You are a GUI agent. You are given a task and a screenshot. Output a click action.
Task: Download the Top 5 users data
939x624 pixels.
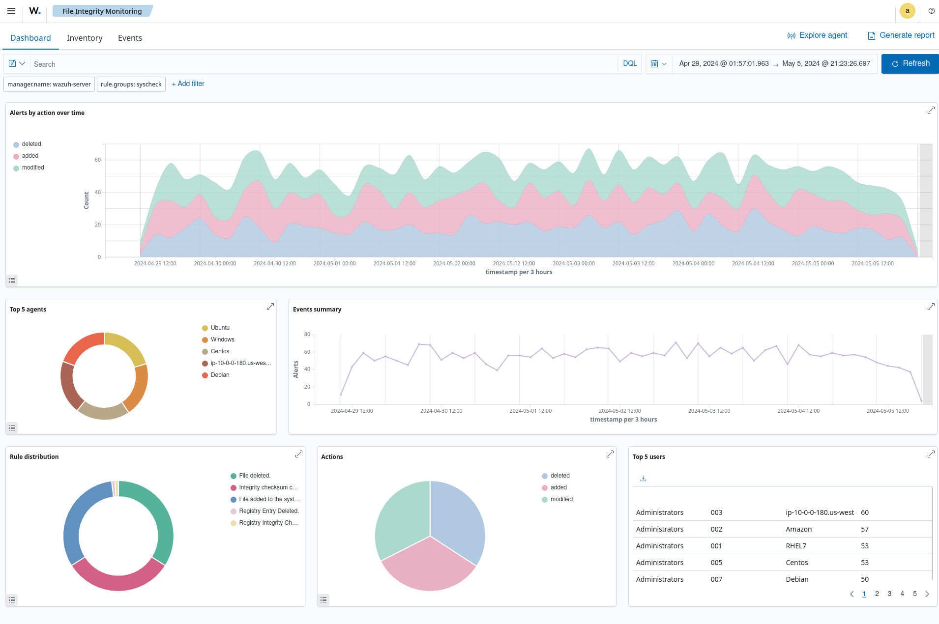643,478
